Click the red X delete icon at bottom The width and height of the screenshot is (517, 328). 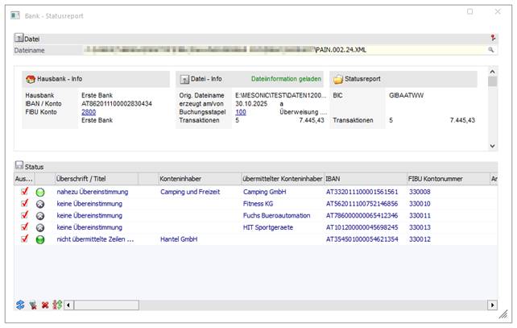(x=45, y=305)
